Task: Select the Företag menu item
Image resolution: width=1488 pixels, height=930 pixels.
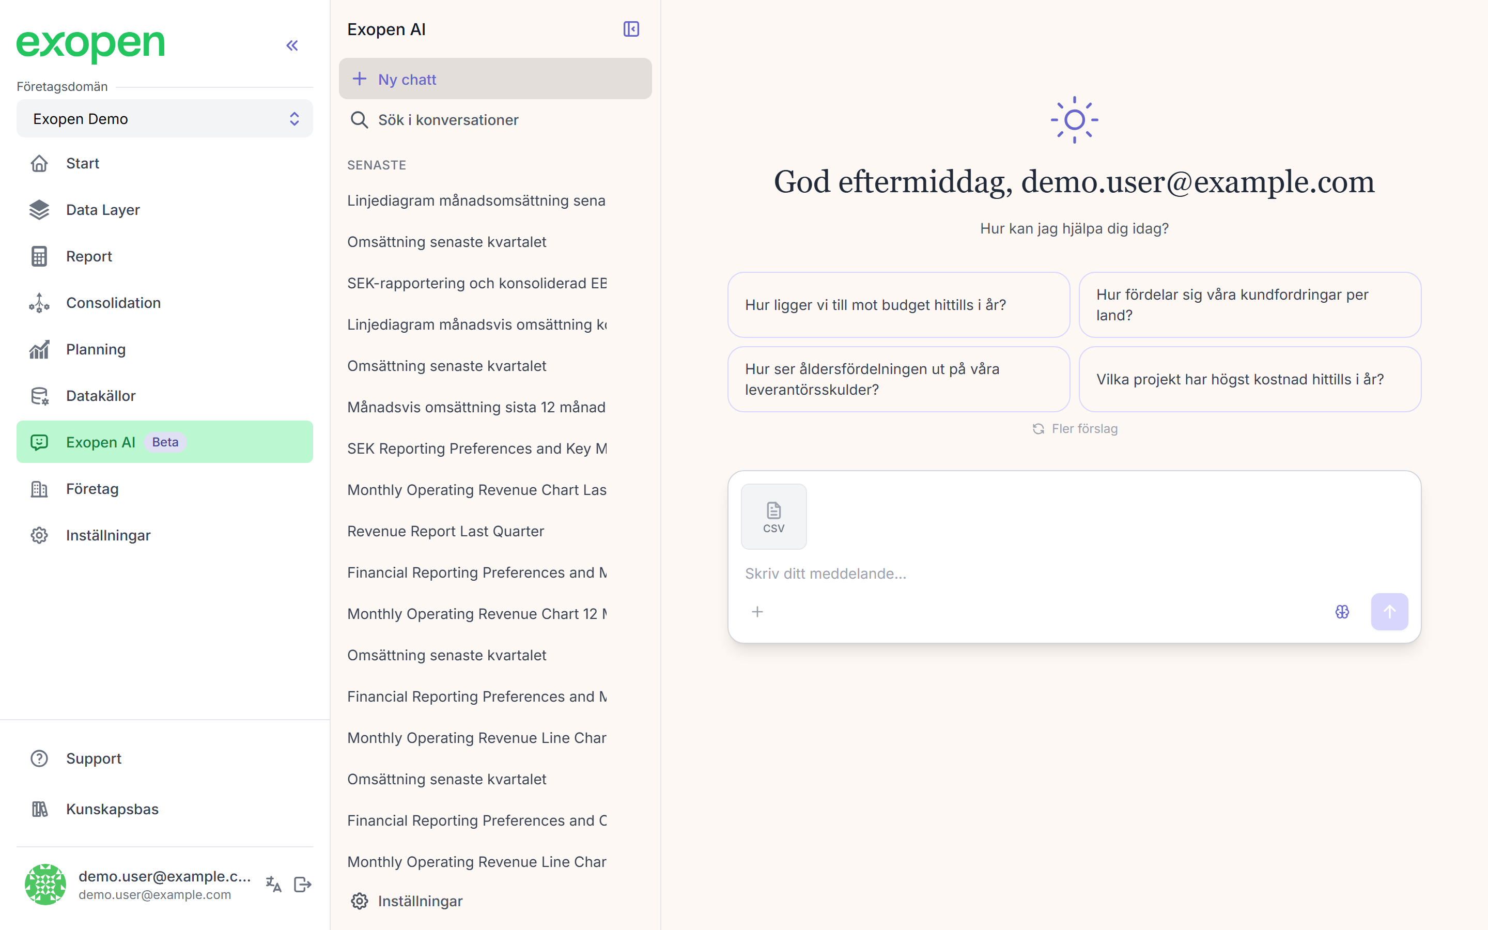Action: click(x=165, y=489)
